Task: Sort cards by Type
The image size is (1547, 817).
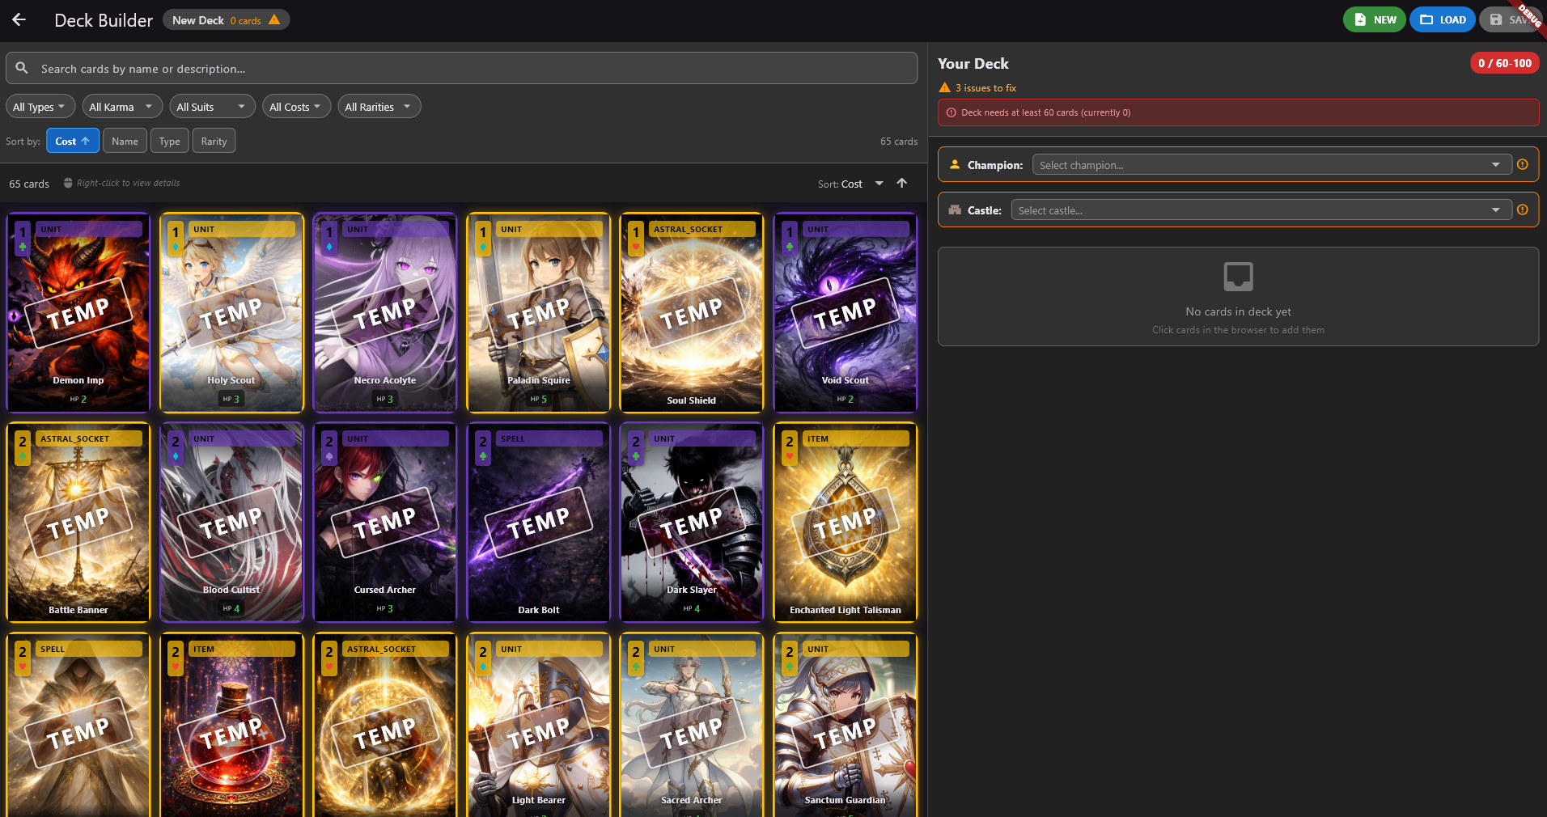Action: coord(169,141)
